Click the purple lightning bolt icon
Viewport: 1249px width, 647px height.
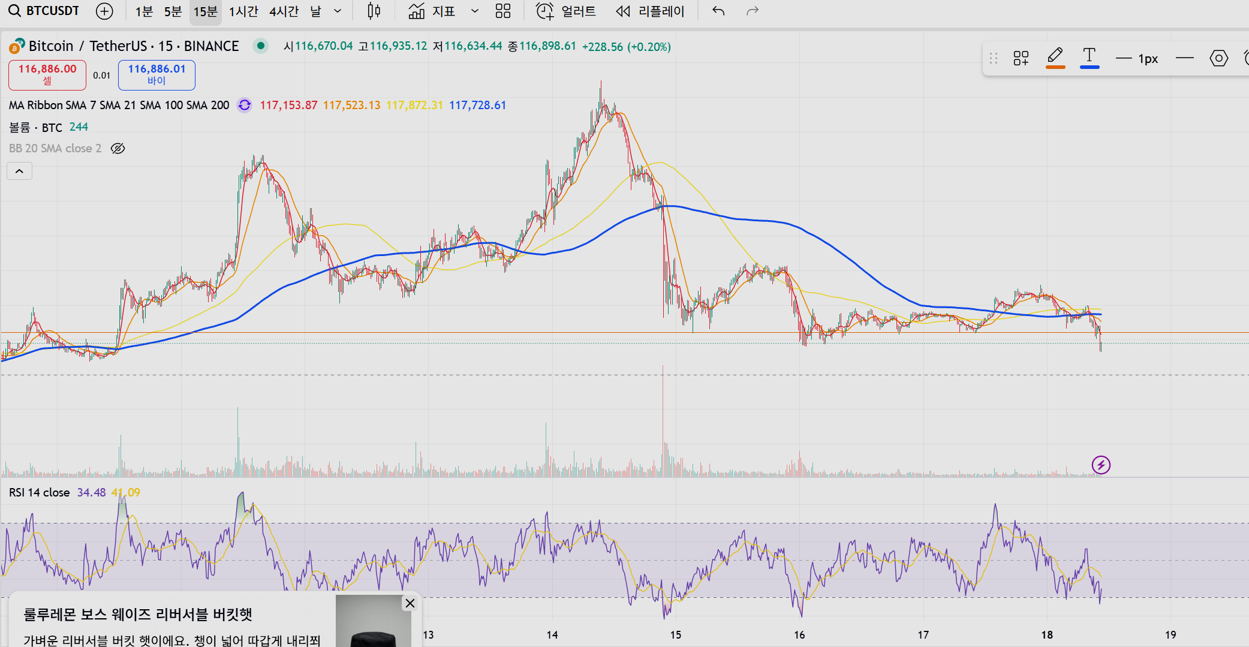(x=1101, y=465)
